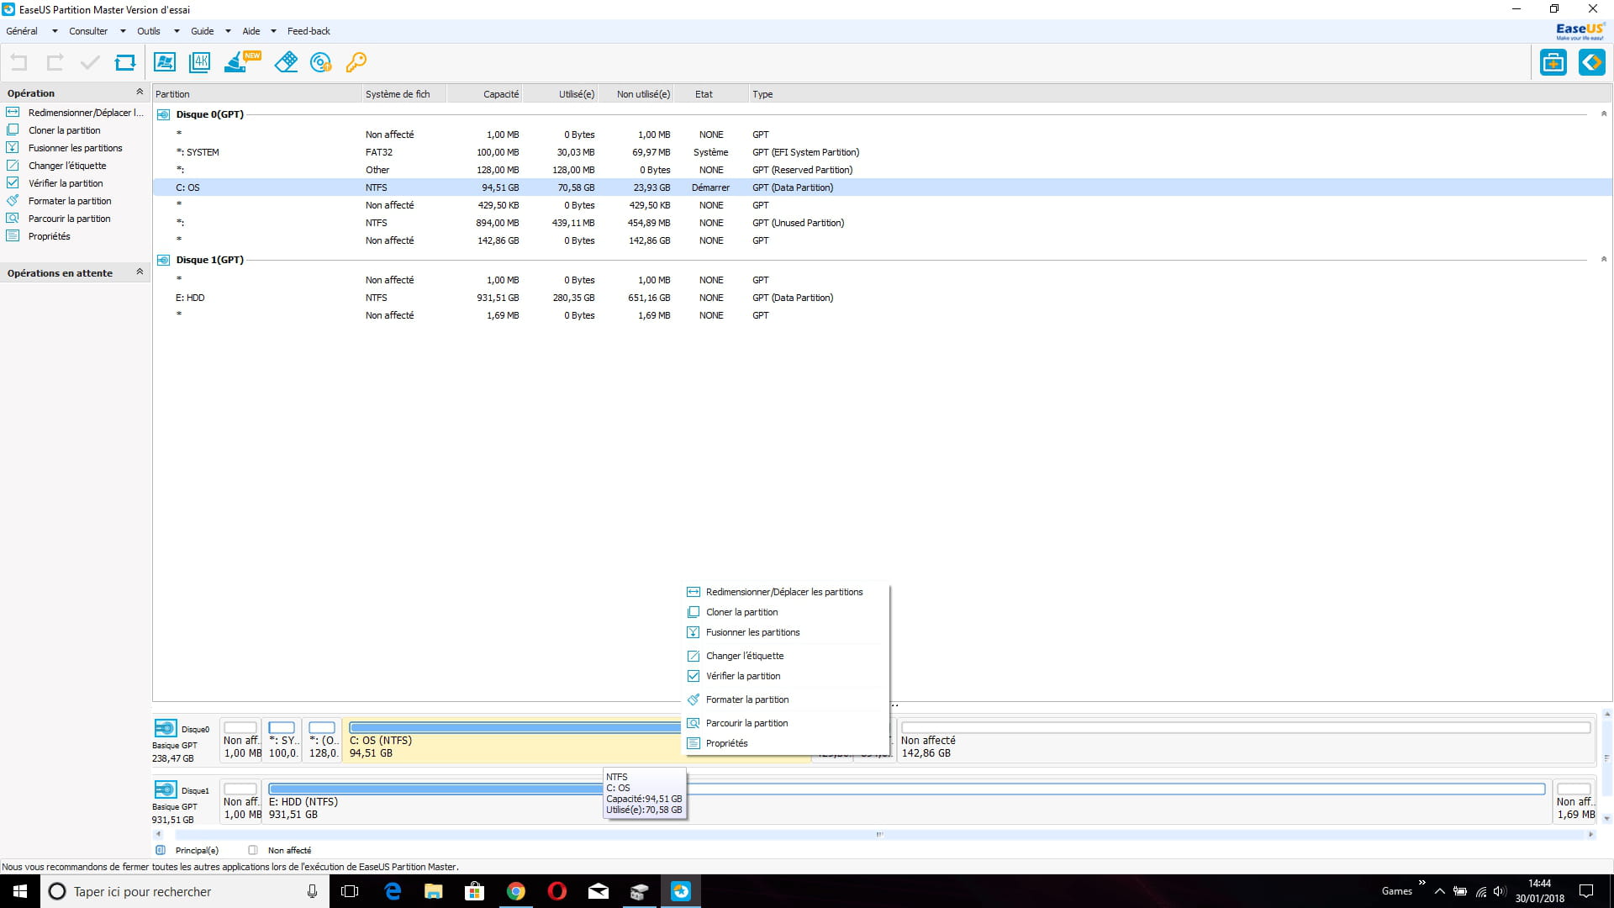1614x908 pixels.
Task: Click the Refresh disk info icon
Action: point(125,62)
